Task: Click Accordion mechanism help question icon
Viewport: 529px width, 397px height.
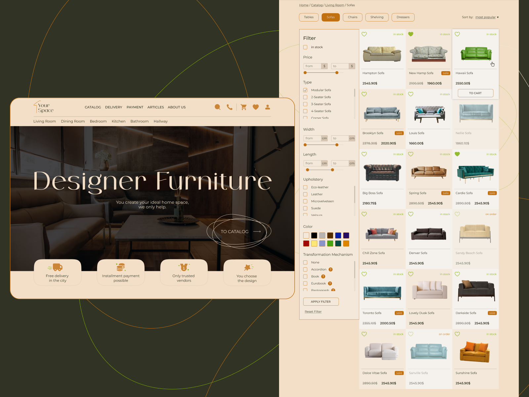Action: coord(331,269)
